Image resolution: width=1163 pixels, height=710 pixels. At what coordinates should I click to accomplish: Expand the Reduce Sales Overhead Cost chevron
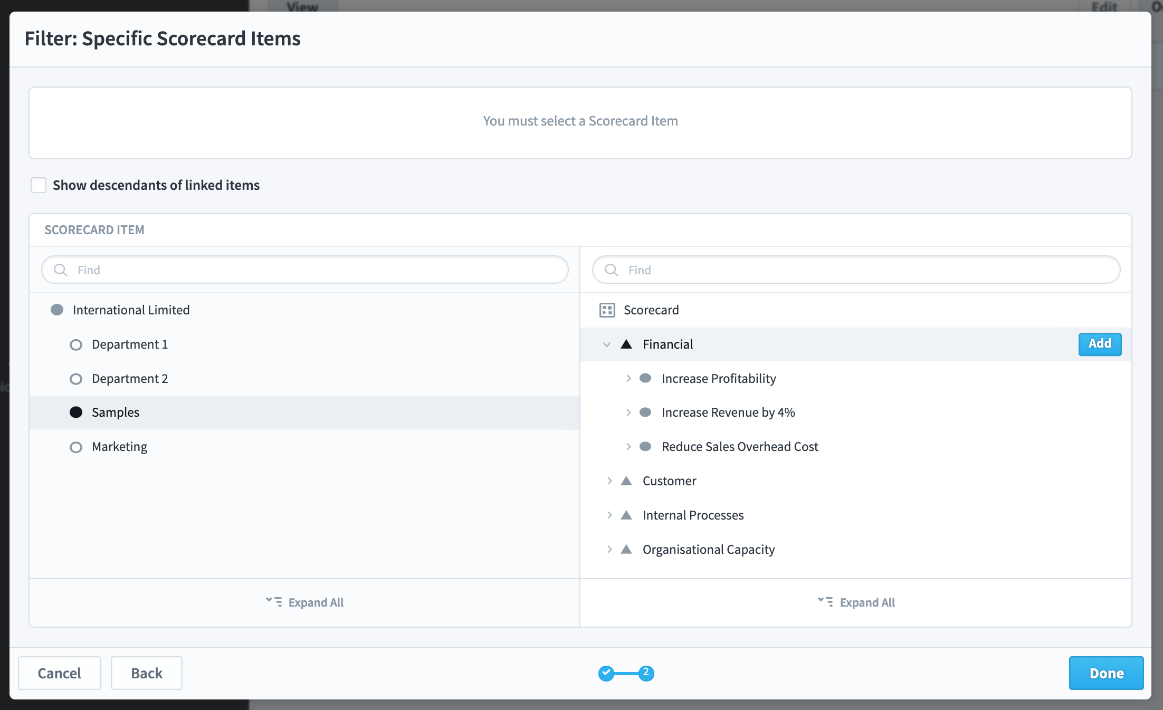click(628, 446)
